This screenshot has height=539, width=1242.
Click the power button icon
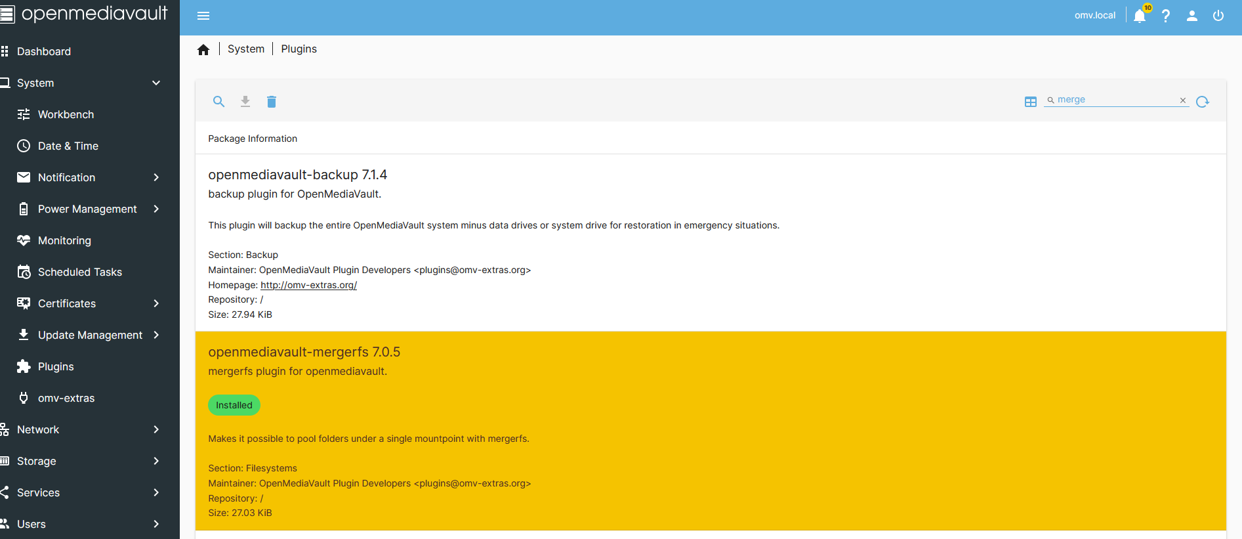1218,16
